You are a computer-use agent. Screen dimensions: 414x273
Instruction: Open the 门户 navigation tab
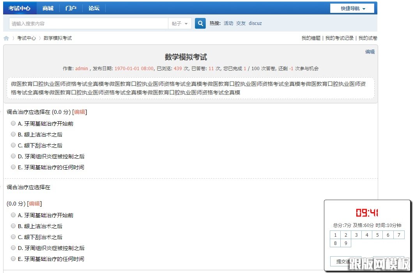pos(71,8)
